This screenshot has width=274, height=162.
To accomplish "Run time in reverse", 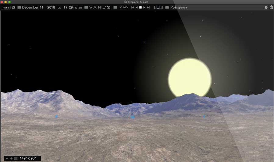I will pos(137,8).
